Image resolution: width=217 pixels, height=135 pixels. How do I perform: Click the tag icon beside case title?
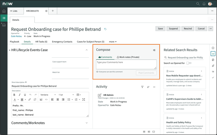coord(105,29)
